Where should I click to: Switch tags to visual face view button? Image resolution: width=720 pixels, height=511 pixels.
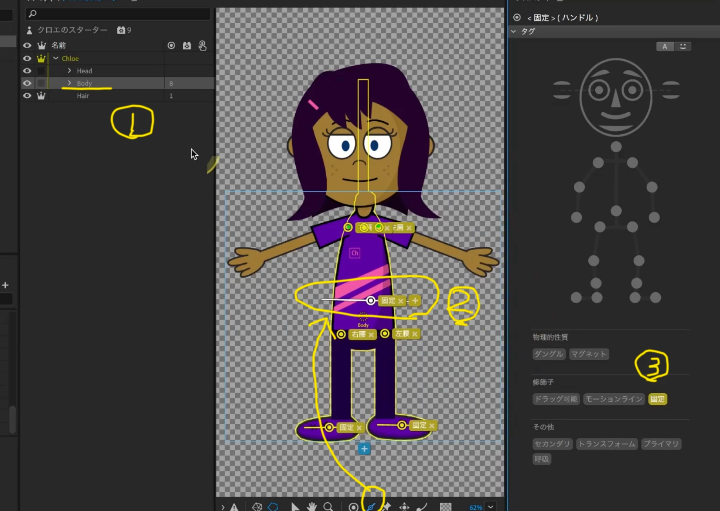[683, 46]
